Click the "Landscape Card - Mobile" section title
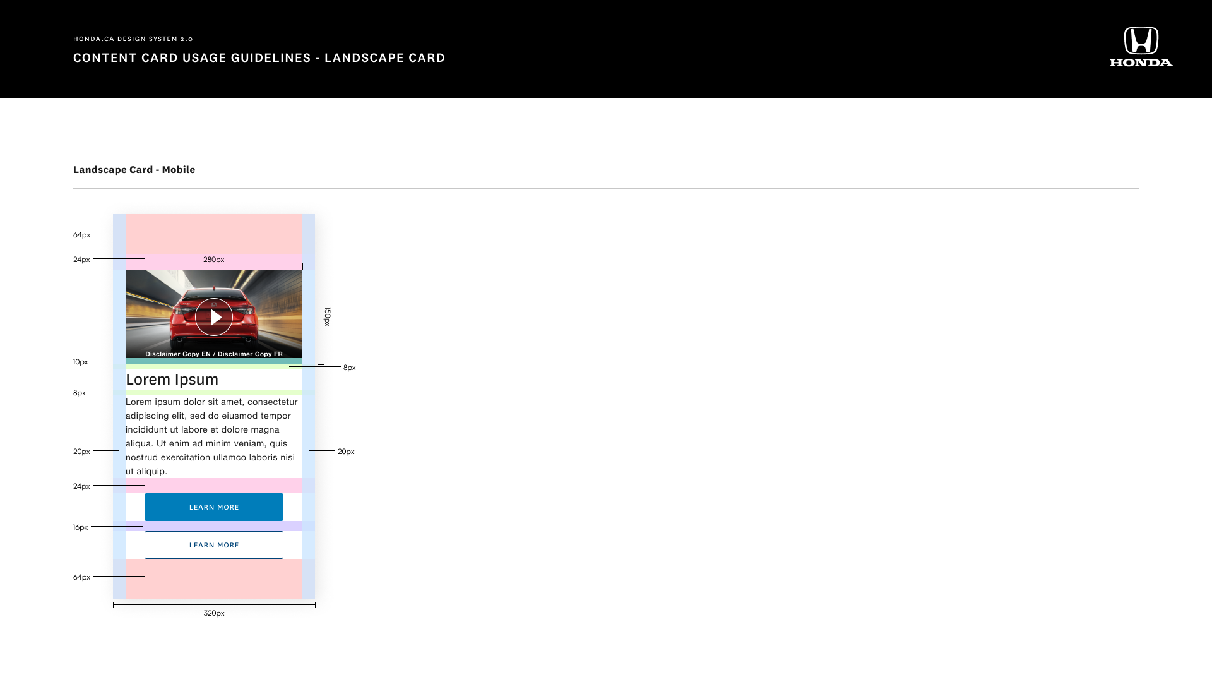 [134, 170]
